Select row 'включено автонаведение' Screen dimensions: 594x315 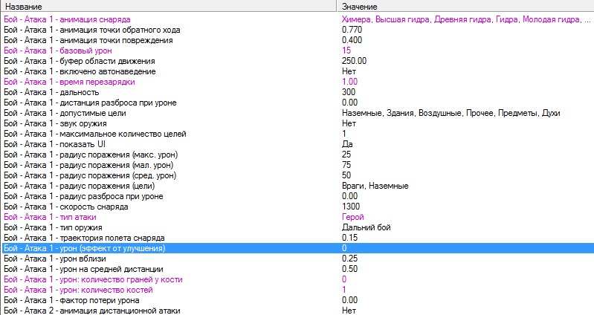coord(297,71)
